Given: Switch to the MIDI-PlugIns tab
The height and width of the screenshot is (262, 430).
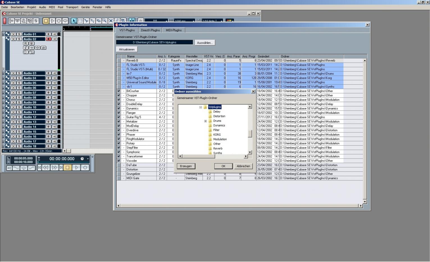Looking at the screenshot, I should point(174,30).
